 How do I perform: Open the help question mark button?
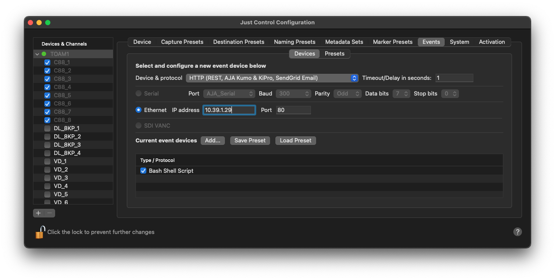tap(517, 232)
